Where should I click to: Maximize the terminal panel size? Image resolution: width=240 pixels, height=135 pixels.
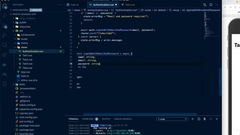(211, 119)
